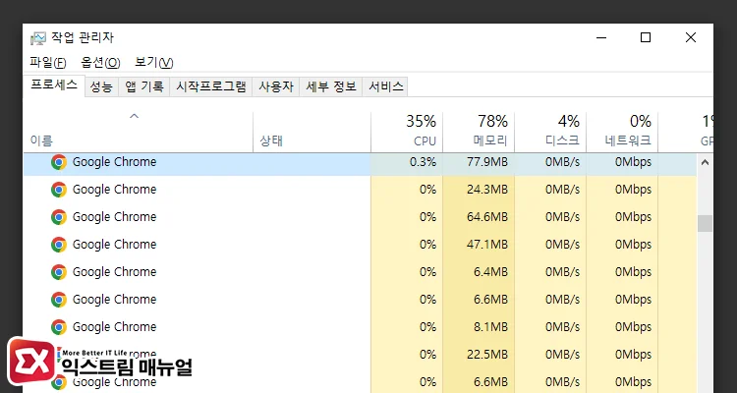Open the 파일(F) menu

coord(47,63)
